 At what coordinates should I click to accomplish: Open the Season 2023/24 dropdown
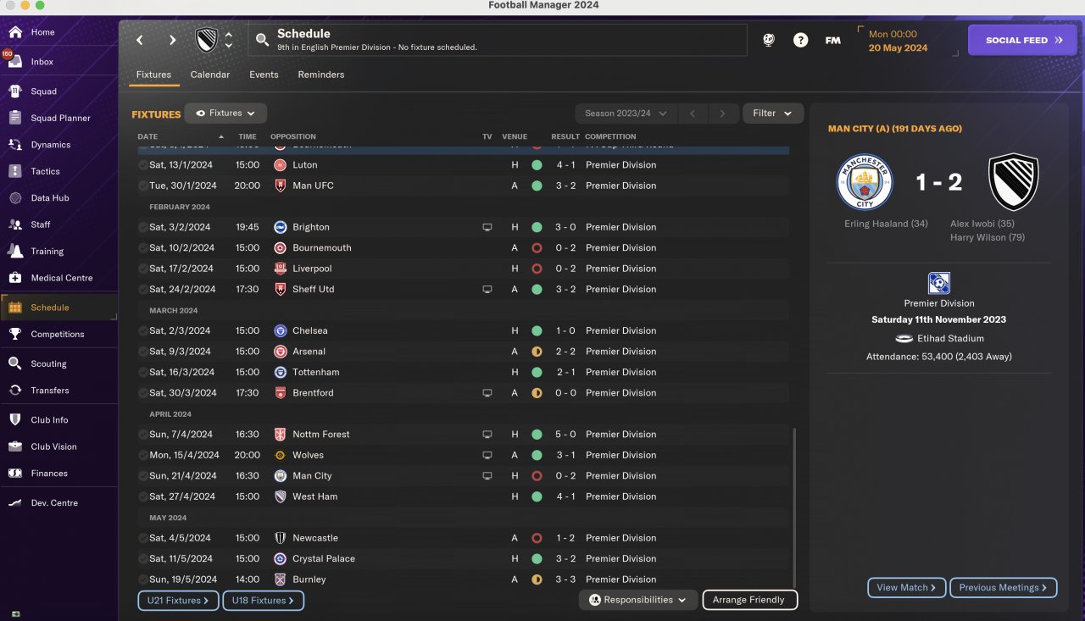click(626, 114)
